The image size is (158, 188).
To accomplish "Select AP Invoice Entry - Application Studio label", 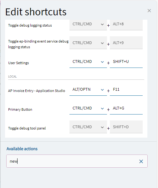I will pyautogui.click(x=37, y=91).
